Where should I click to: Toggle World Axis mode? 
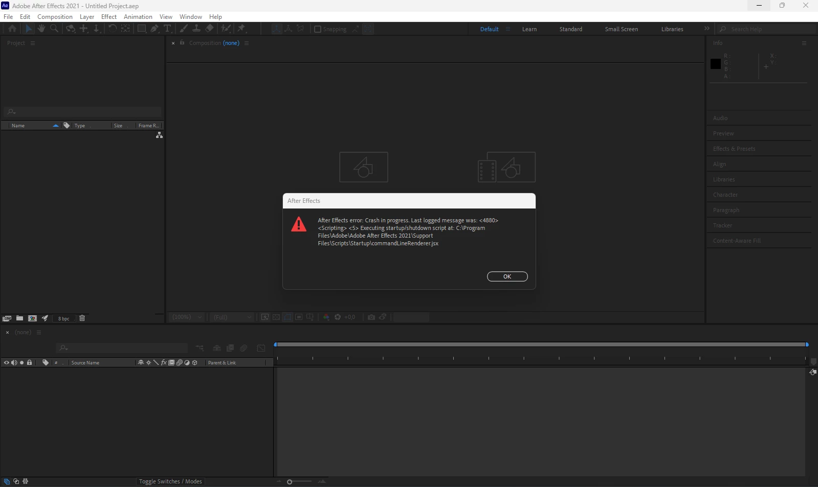tap(289, 29)
